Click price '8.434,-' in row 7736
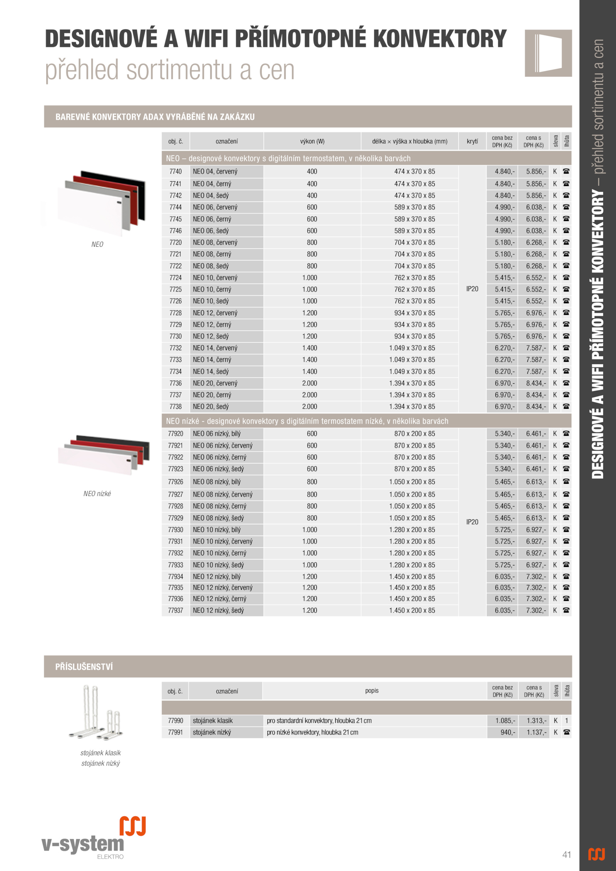 click(x=536, y=383)
